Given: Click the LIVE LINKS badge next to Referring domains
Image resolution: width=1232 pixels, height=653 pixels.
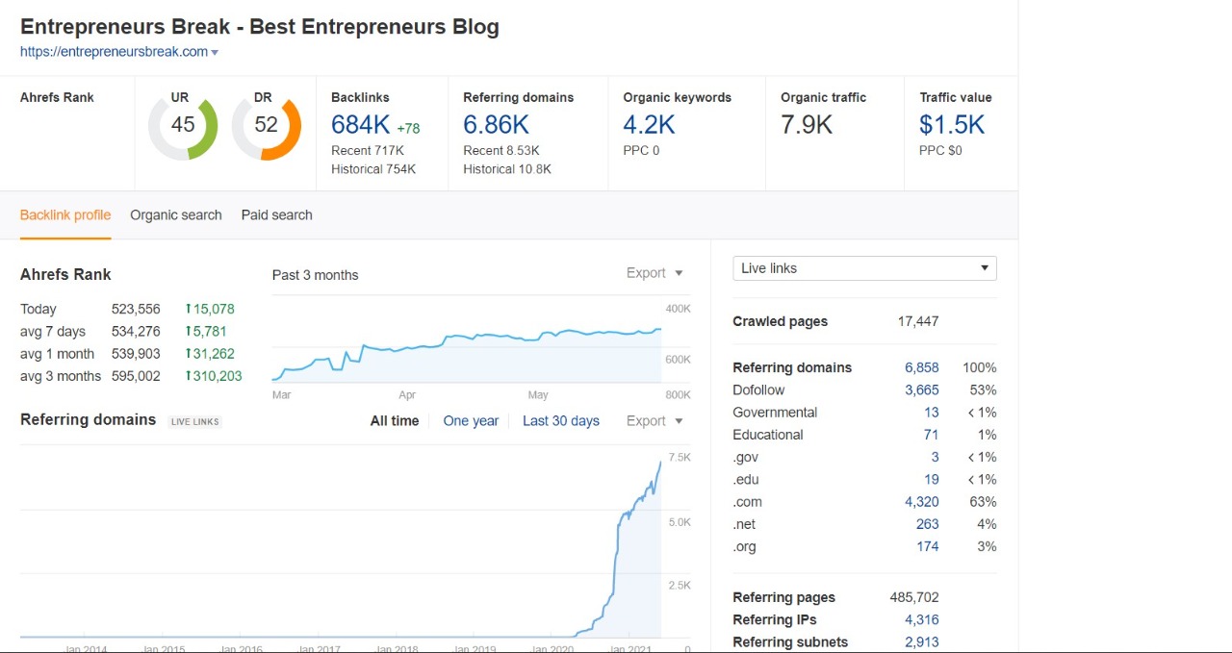Looking at the screenshot, I should pos(194,421).
